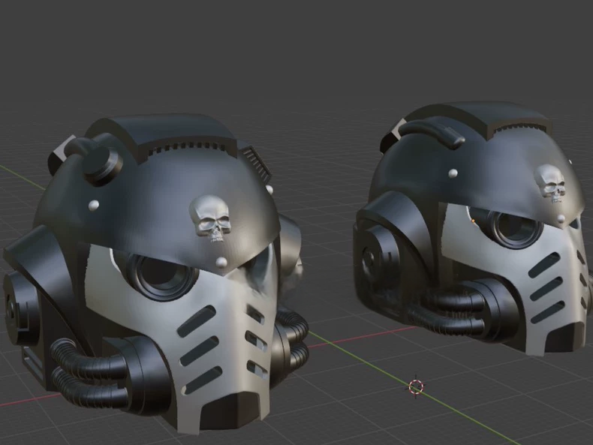Click the red-white 3D cursor on the grid
The height and width of the screenshot is (445, 593).
point(417,386)
